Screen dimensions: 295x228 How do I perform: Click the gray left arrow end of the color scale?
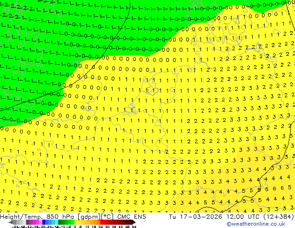tap(11, 222)
